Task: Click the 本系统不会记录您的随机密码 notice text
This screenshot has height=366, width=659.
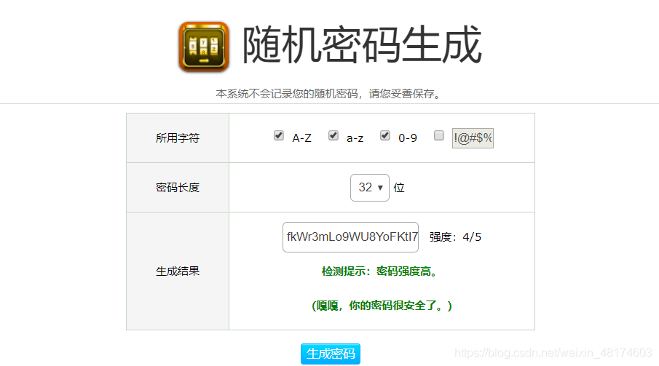Action: coord(329,93)
